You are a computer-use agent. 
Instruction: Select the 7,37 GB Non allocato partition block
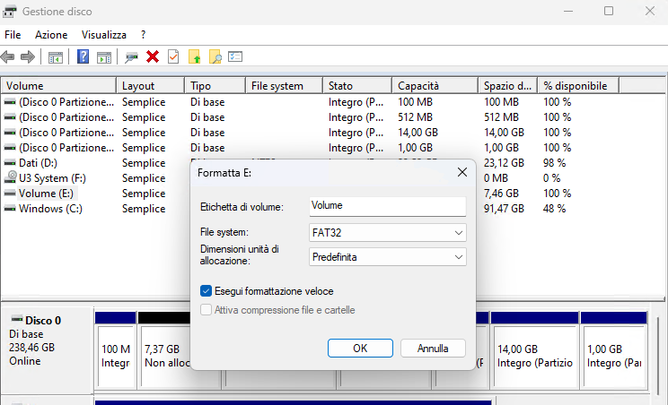tap(165, 351)
